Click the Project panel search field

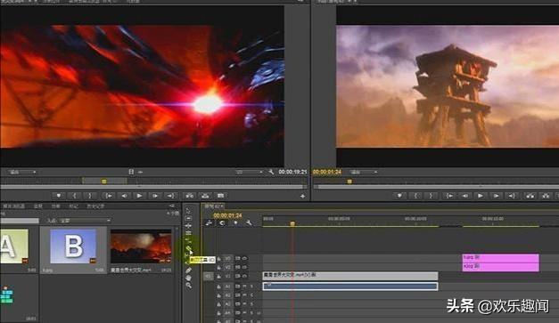point(20,221)
